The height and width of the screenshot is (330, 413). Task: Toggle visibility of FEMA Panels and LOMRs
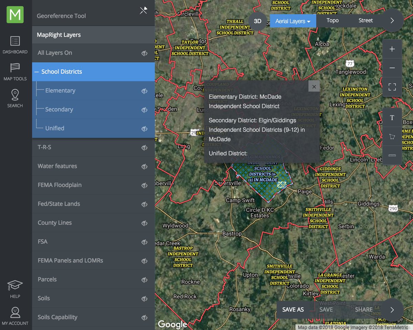pyautogui.click(x=145, y=261)
